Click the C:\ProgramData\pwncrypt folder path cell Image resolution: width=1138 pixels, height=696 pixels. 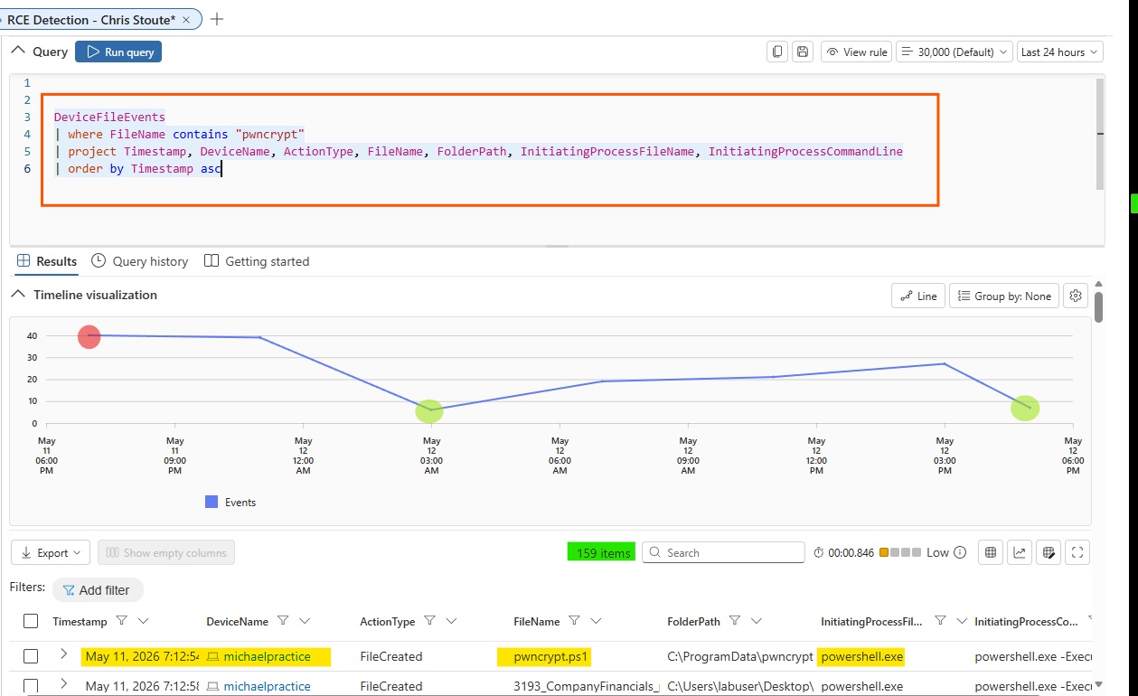(739, 656)
